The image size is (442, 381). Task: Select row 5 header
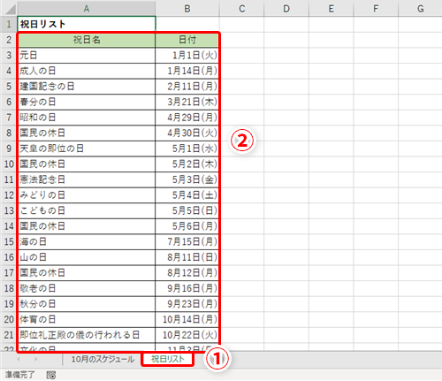click(9, 87)
